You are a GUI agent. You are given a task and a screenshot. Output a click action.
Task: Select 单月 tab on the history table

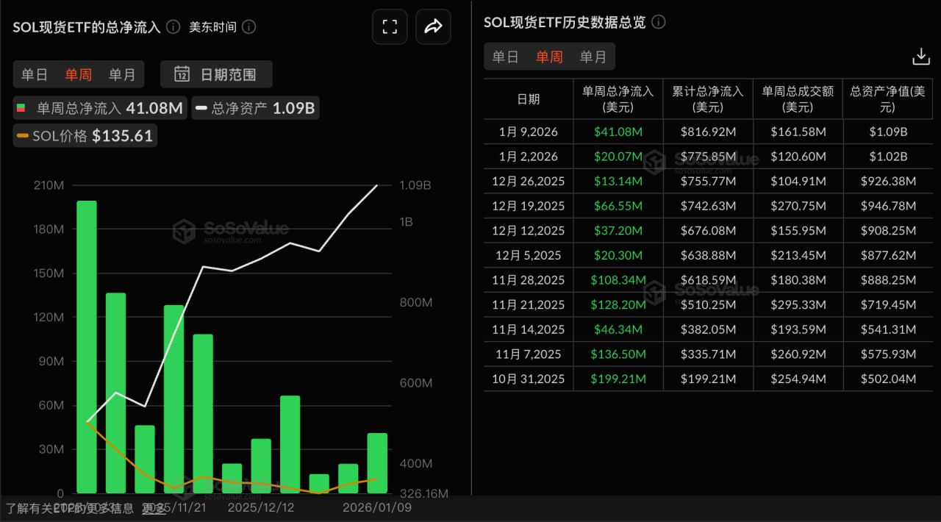coord(592,57)
